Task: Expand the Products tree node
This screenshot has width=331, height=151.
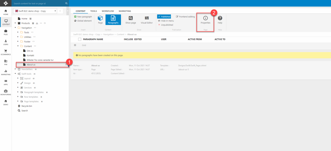Action: pyautogui.click(x=16, y=23)
